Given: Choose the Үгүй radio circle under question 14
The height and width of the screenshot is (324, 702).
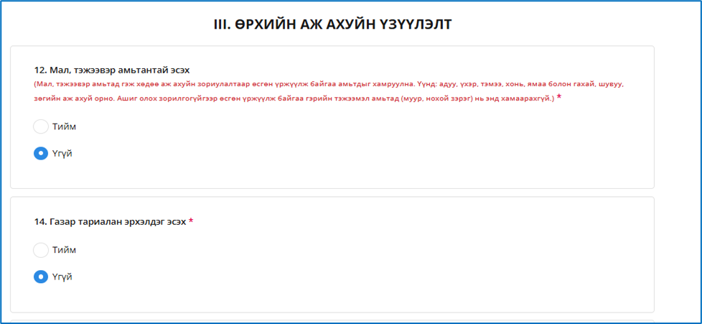Looking at the screenshot, I should click(41, 277).
